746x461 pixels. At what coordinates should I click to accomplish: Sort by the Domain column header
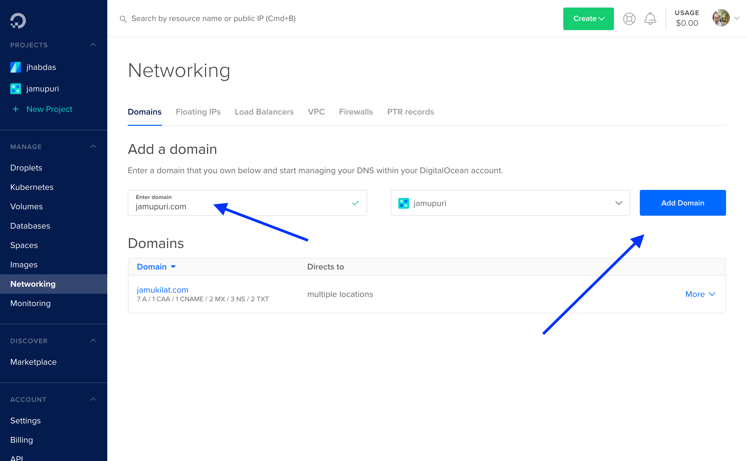click(156, 267)
